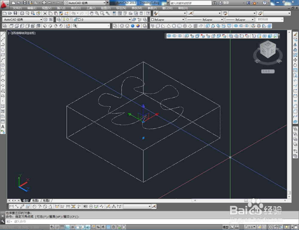
Task: Open the Layer Properties Manager icon
Action: click(x=59, y=19)
